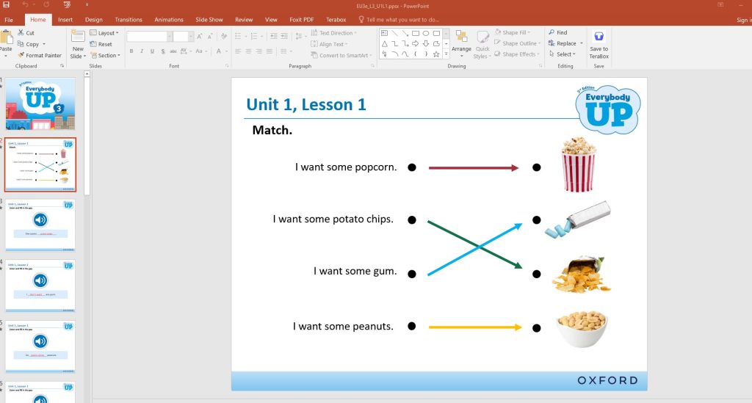The width and height of the screenshot is (752, 403).
Task: Toggle Bold formatting
Action: tap(131, 51)
